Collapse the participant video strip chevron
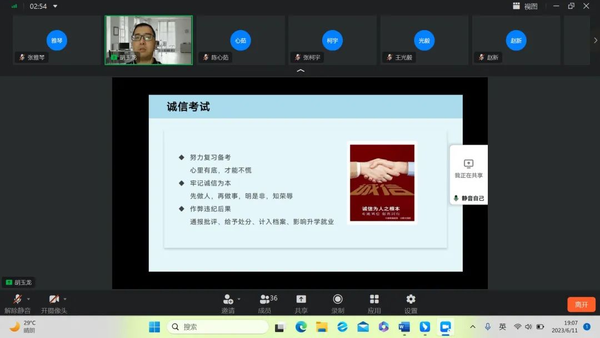The height and width of the screenshot is (338, 600). (x=301, y=71)
